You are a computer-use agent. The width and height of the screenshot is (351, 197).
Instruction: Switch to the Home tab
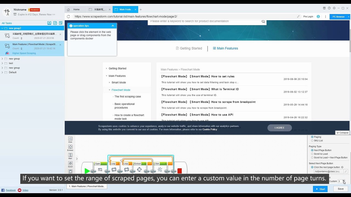(76, 9)
